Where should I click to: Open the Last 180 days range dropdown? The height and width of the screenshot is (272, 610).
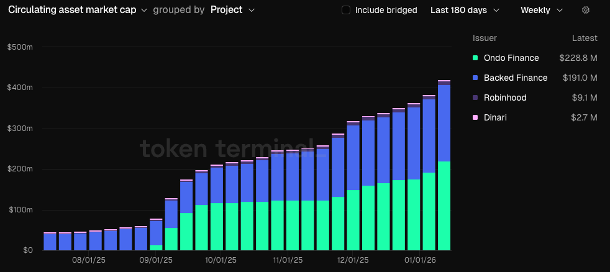[465, 10]
